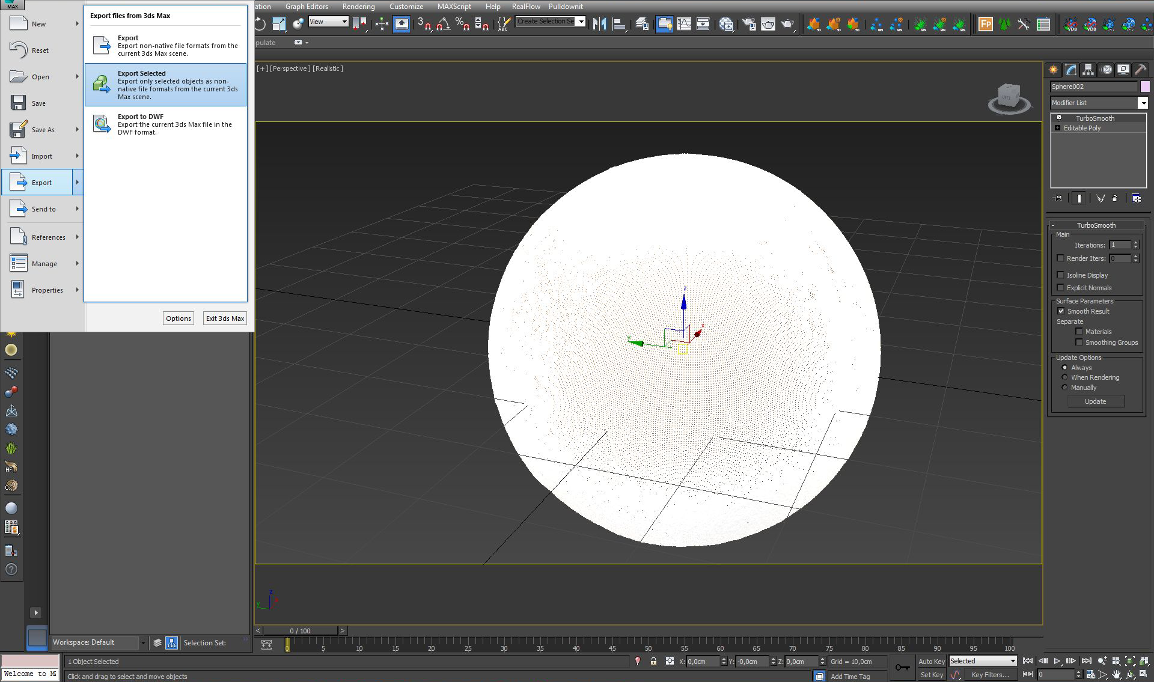The height and width of the screenshot is (682, 1154).
Task: Enable Explicit Normals checkbox
Action: pyautogui.click(x=1061, y=288)
